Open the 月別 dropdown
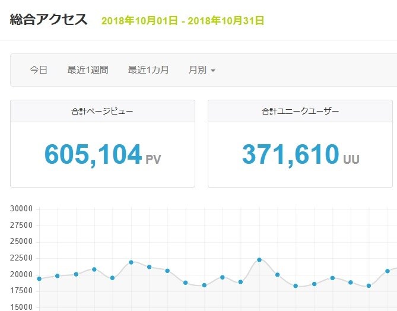Viewport: 397px width, 311px height. 202,70
